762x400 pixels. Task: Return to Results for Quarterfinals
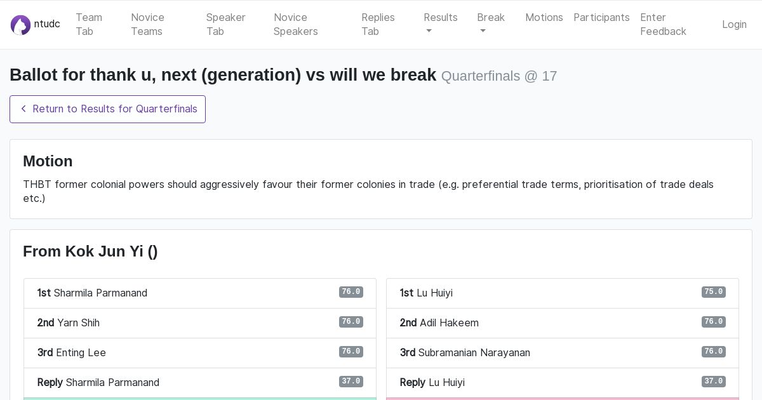107,109
